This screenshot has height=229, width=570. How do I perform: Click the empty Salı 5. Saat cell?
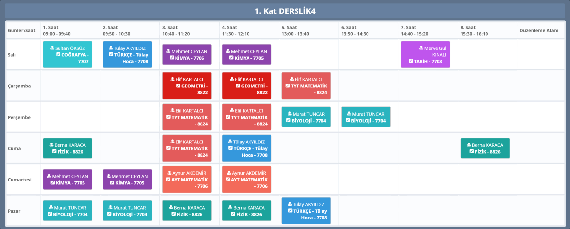pos(308,55)
